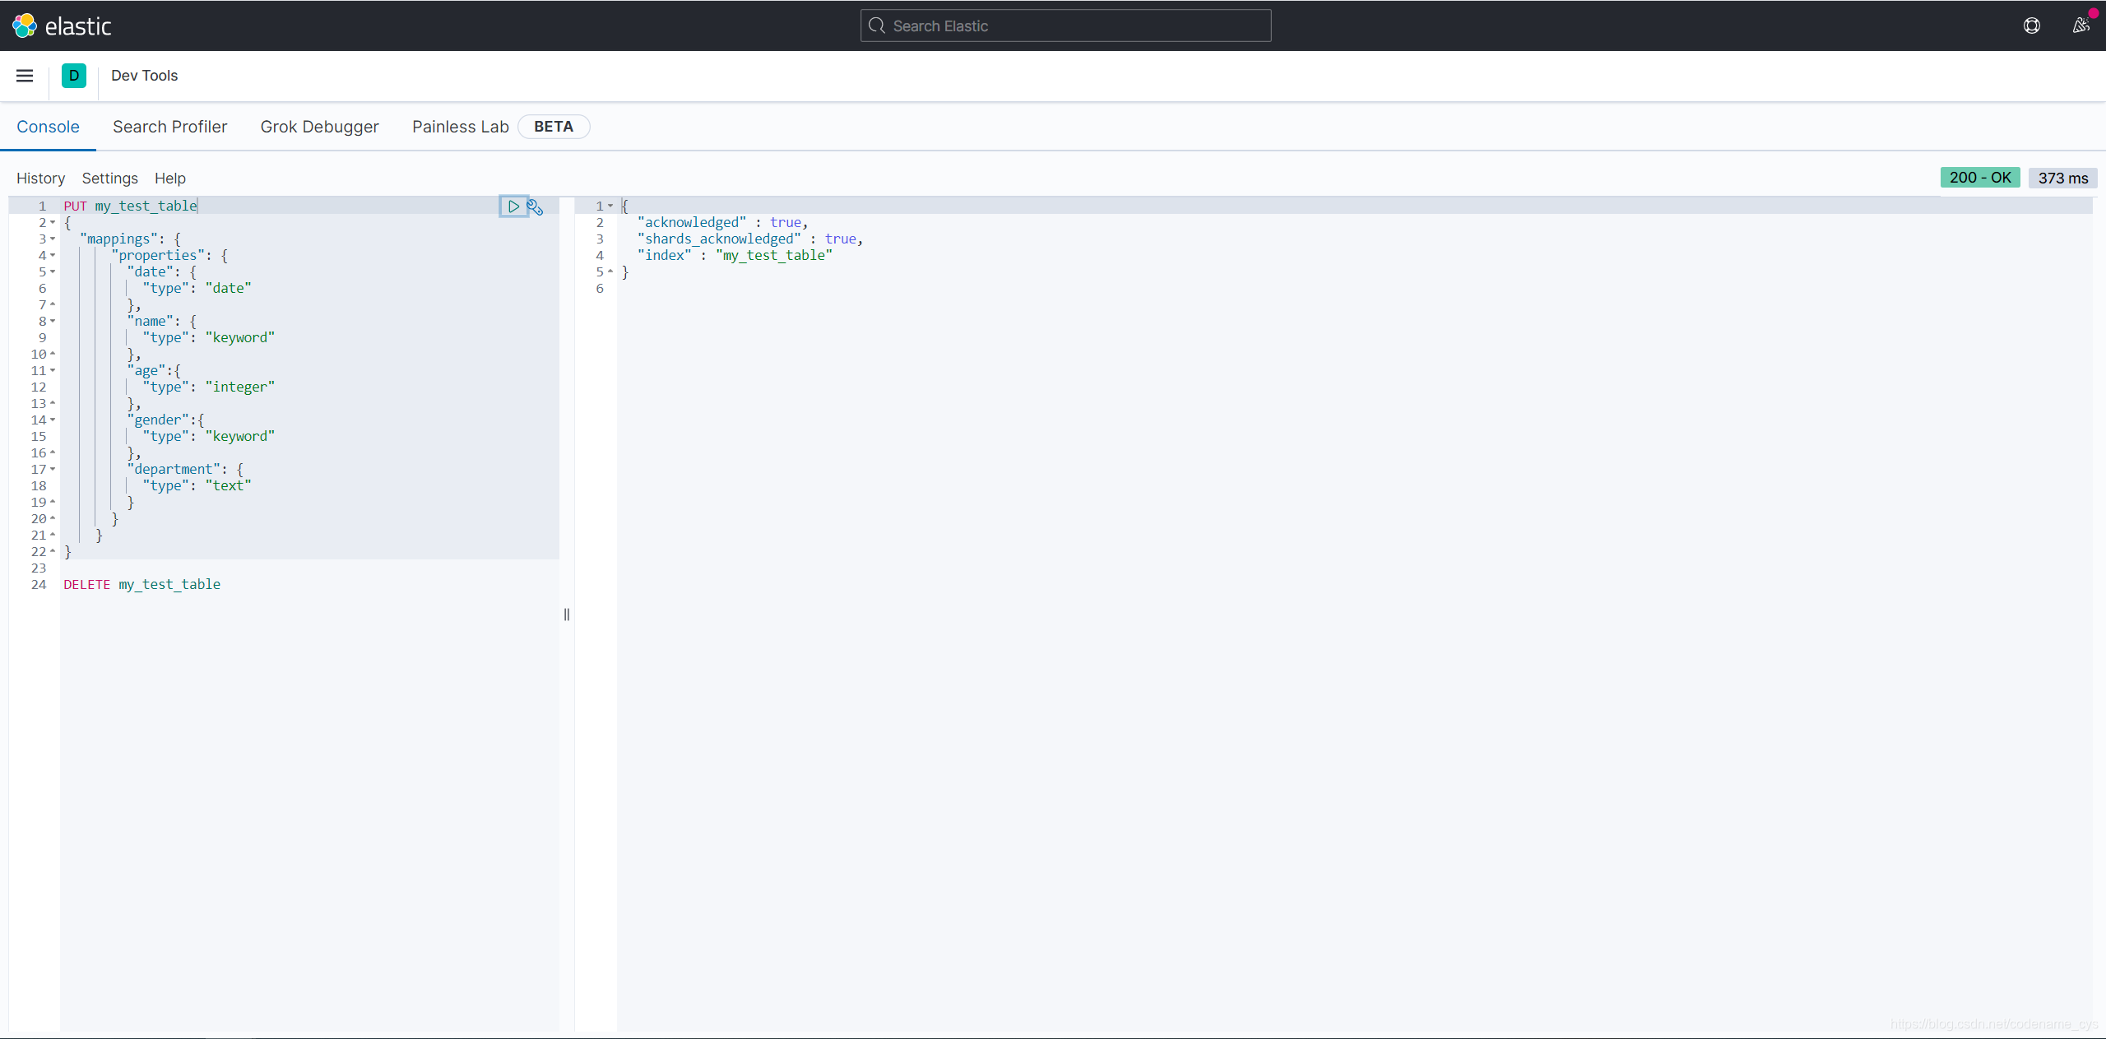The height and width of the screenshot is (1039, 2106).
Task: Click the "gender":{ line
Action: (166, 420)
